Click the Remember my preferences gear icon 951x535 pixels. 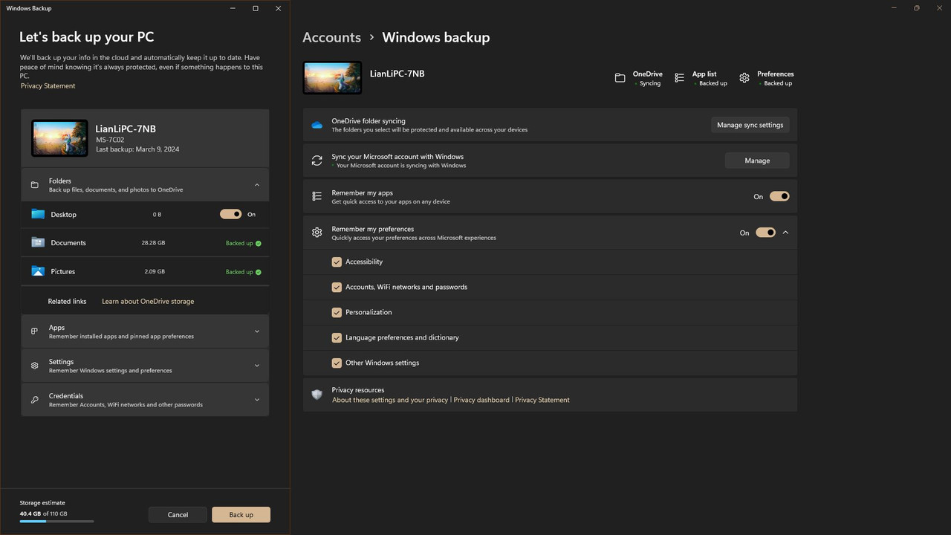point(317,233)
